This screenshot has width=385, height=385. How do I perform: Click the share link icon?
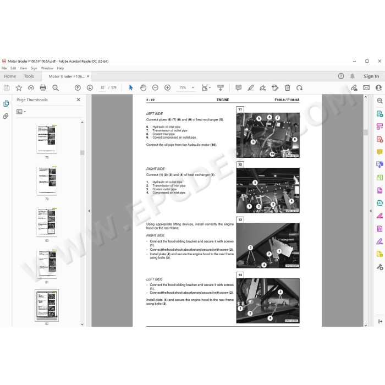[354, 87]
